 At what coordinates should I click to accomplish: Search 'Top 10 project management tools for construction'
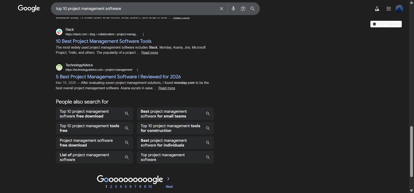pyautogui.click(x=175, y=128)
